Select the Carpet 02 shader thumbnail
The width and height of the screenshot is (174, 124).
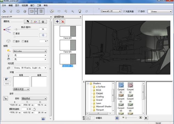click(130, 85)
